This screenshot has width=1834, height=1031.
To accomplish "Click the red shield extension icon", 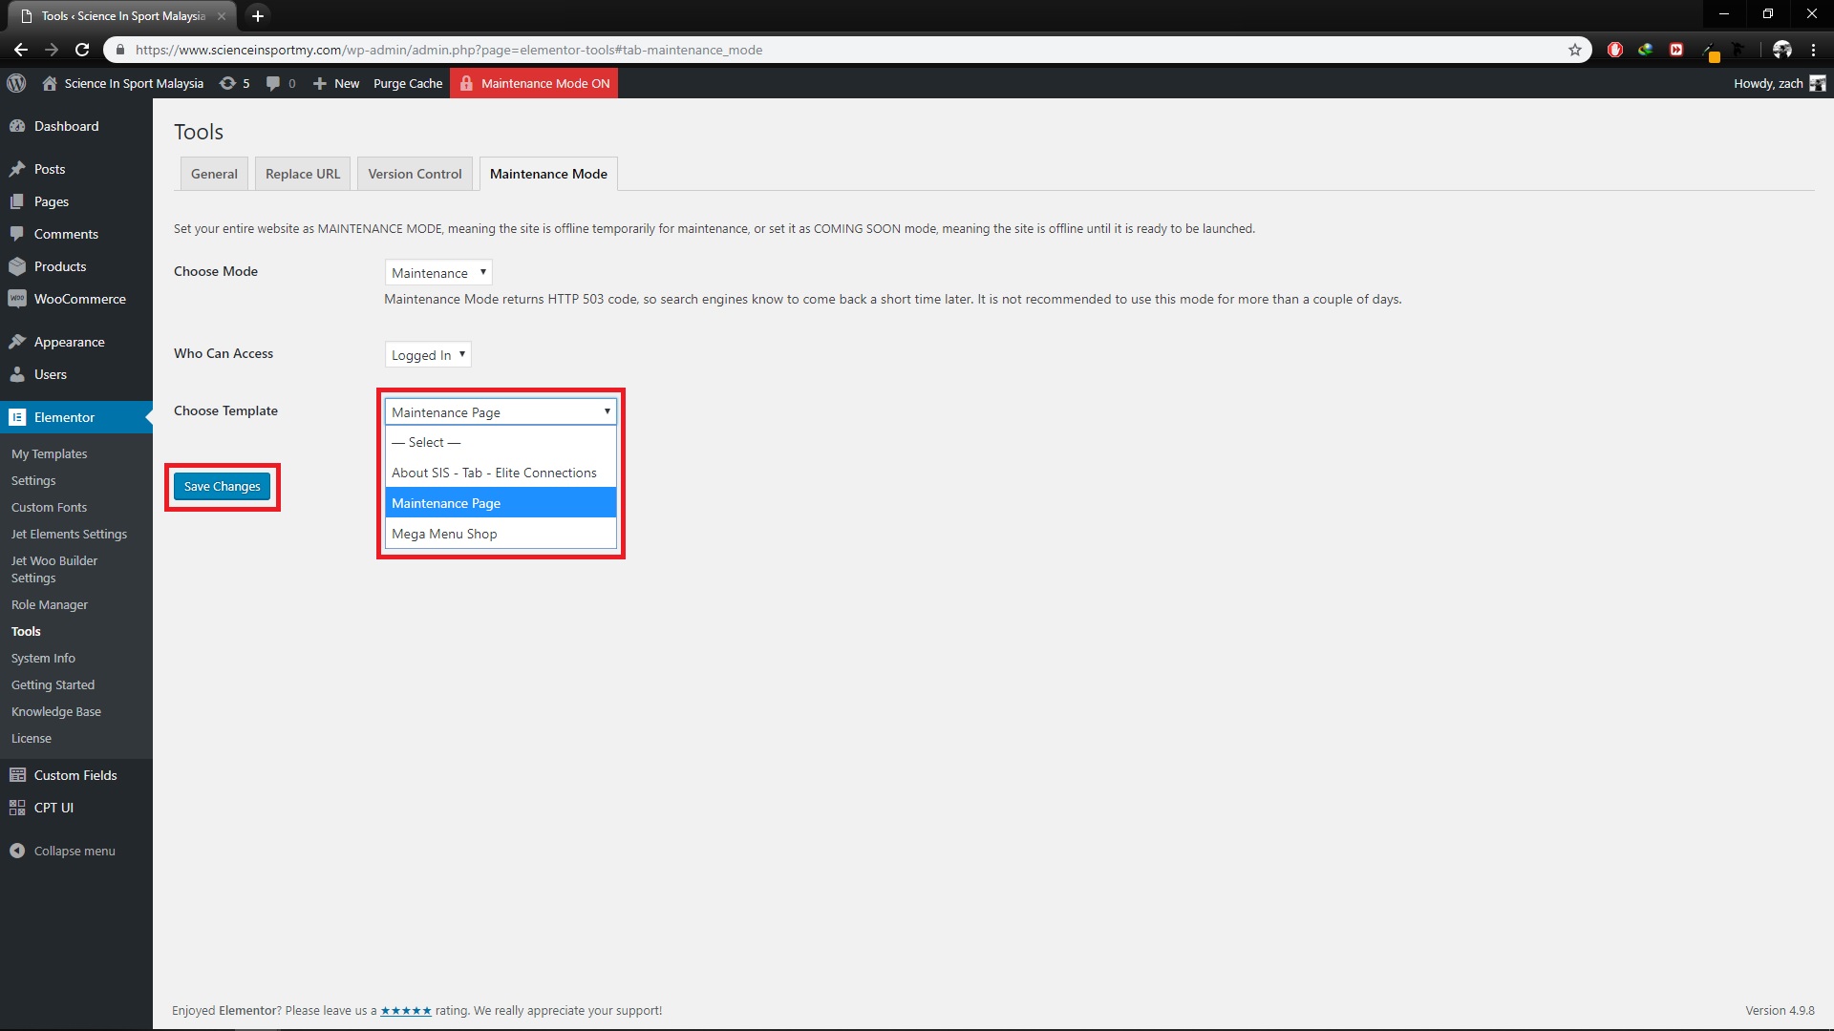I will click(1615, 50).
